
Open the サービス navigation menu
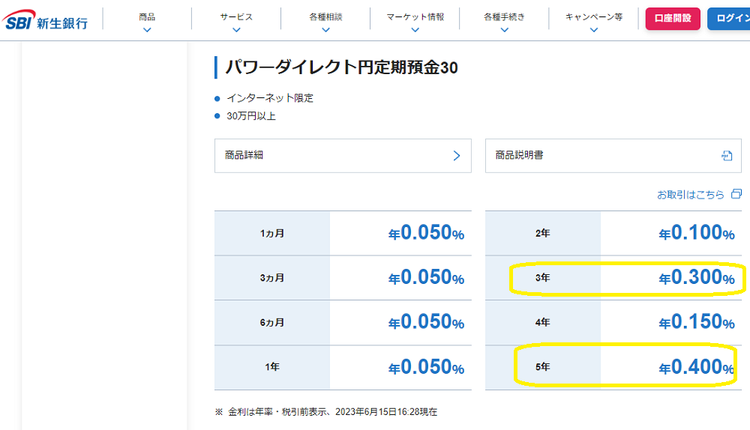236,17
